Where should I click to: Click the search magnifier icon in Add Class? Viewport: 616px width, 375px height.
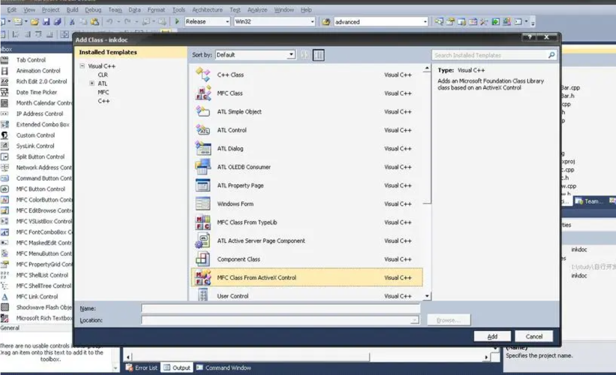click(551, 55)
